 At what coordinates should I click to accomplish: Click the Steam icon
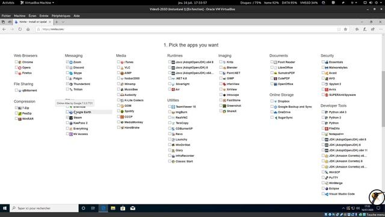point(71,118)
